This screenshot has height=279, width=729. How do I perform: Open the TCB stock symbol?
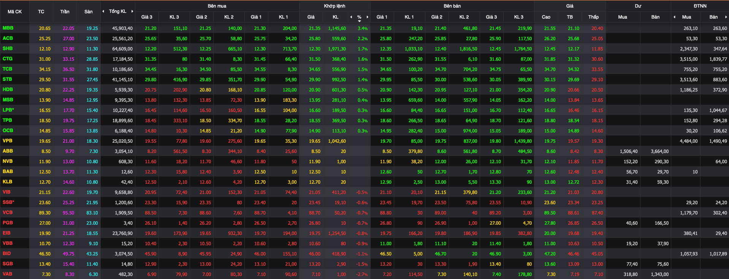click(x=8, y=69)
